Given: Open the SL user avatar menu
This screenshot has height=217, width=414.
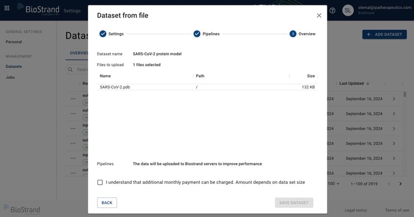Looking at the screenshot, I should 348,11.
